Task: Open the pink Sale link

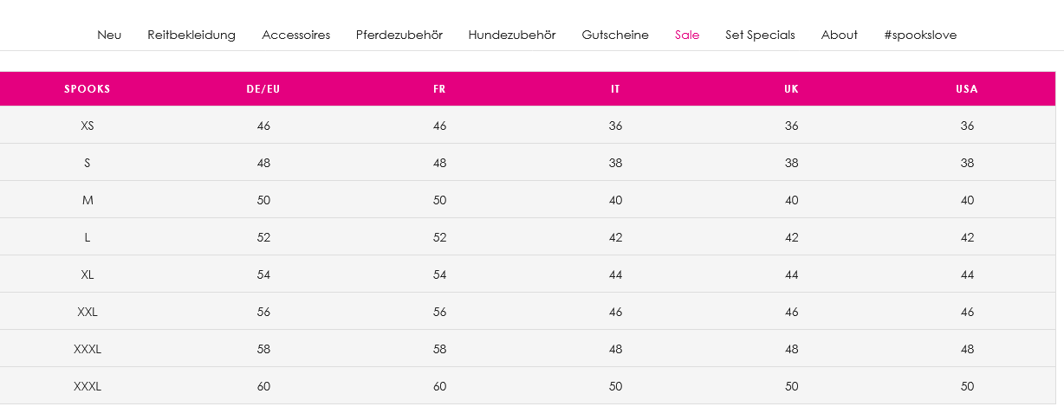Action: [687, 35]
